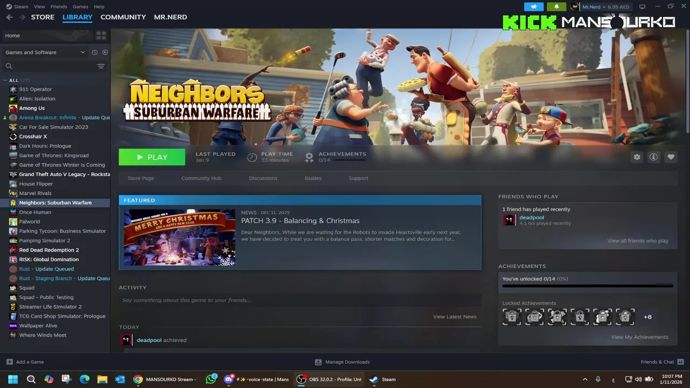Switch library to grid collections view icon
Screen dimensions: 690x388
pyautogui.click(x=101, y=36)
